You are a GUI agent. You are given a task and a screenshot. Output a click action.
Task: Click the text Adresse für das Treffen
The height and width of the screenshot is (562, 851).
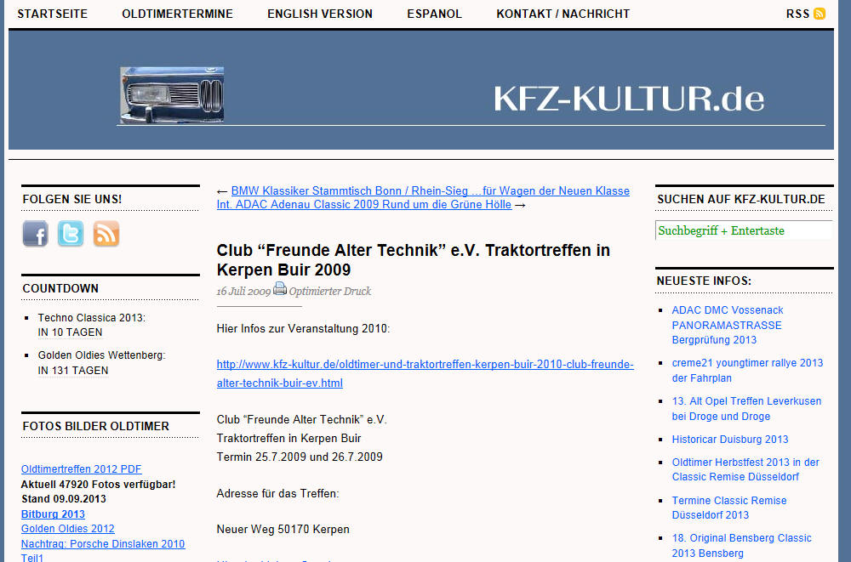point(278,494)
